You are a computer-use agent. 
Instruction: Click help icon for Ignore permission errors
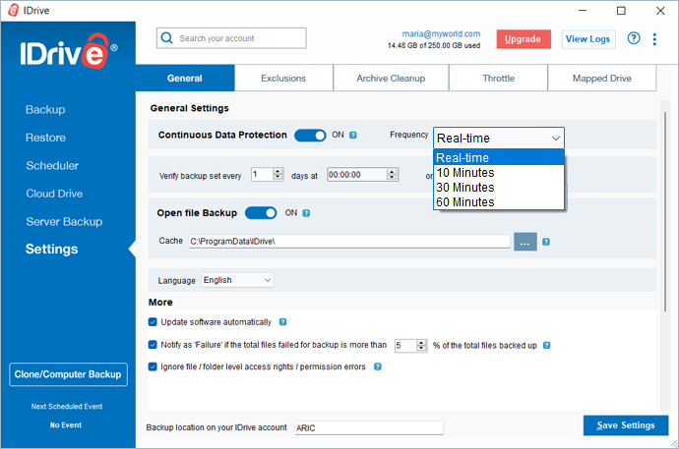pos(378,366)
